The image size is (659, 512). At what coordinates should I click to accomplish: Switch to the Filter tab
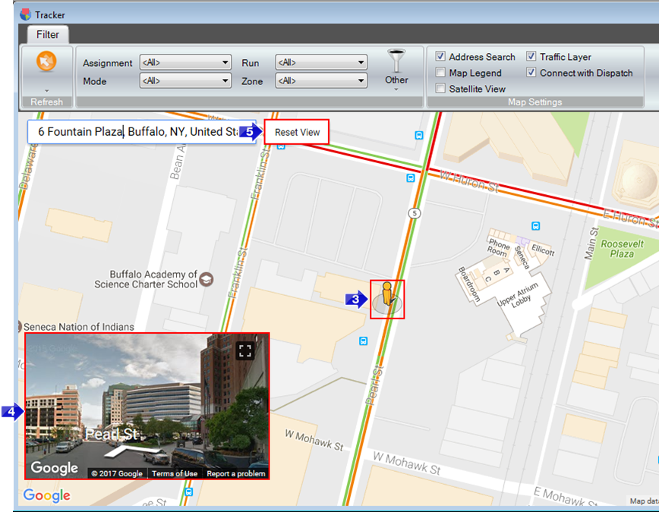click(48, 34)
